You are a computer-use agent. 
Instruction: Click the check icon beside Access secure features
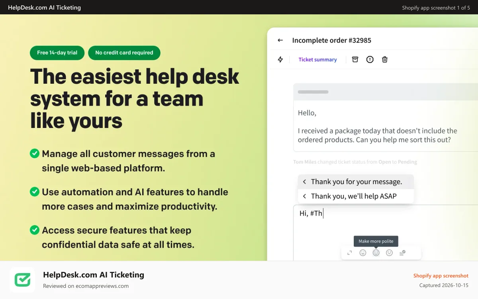click(x=35, y=230)
